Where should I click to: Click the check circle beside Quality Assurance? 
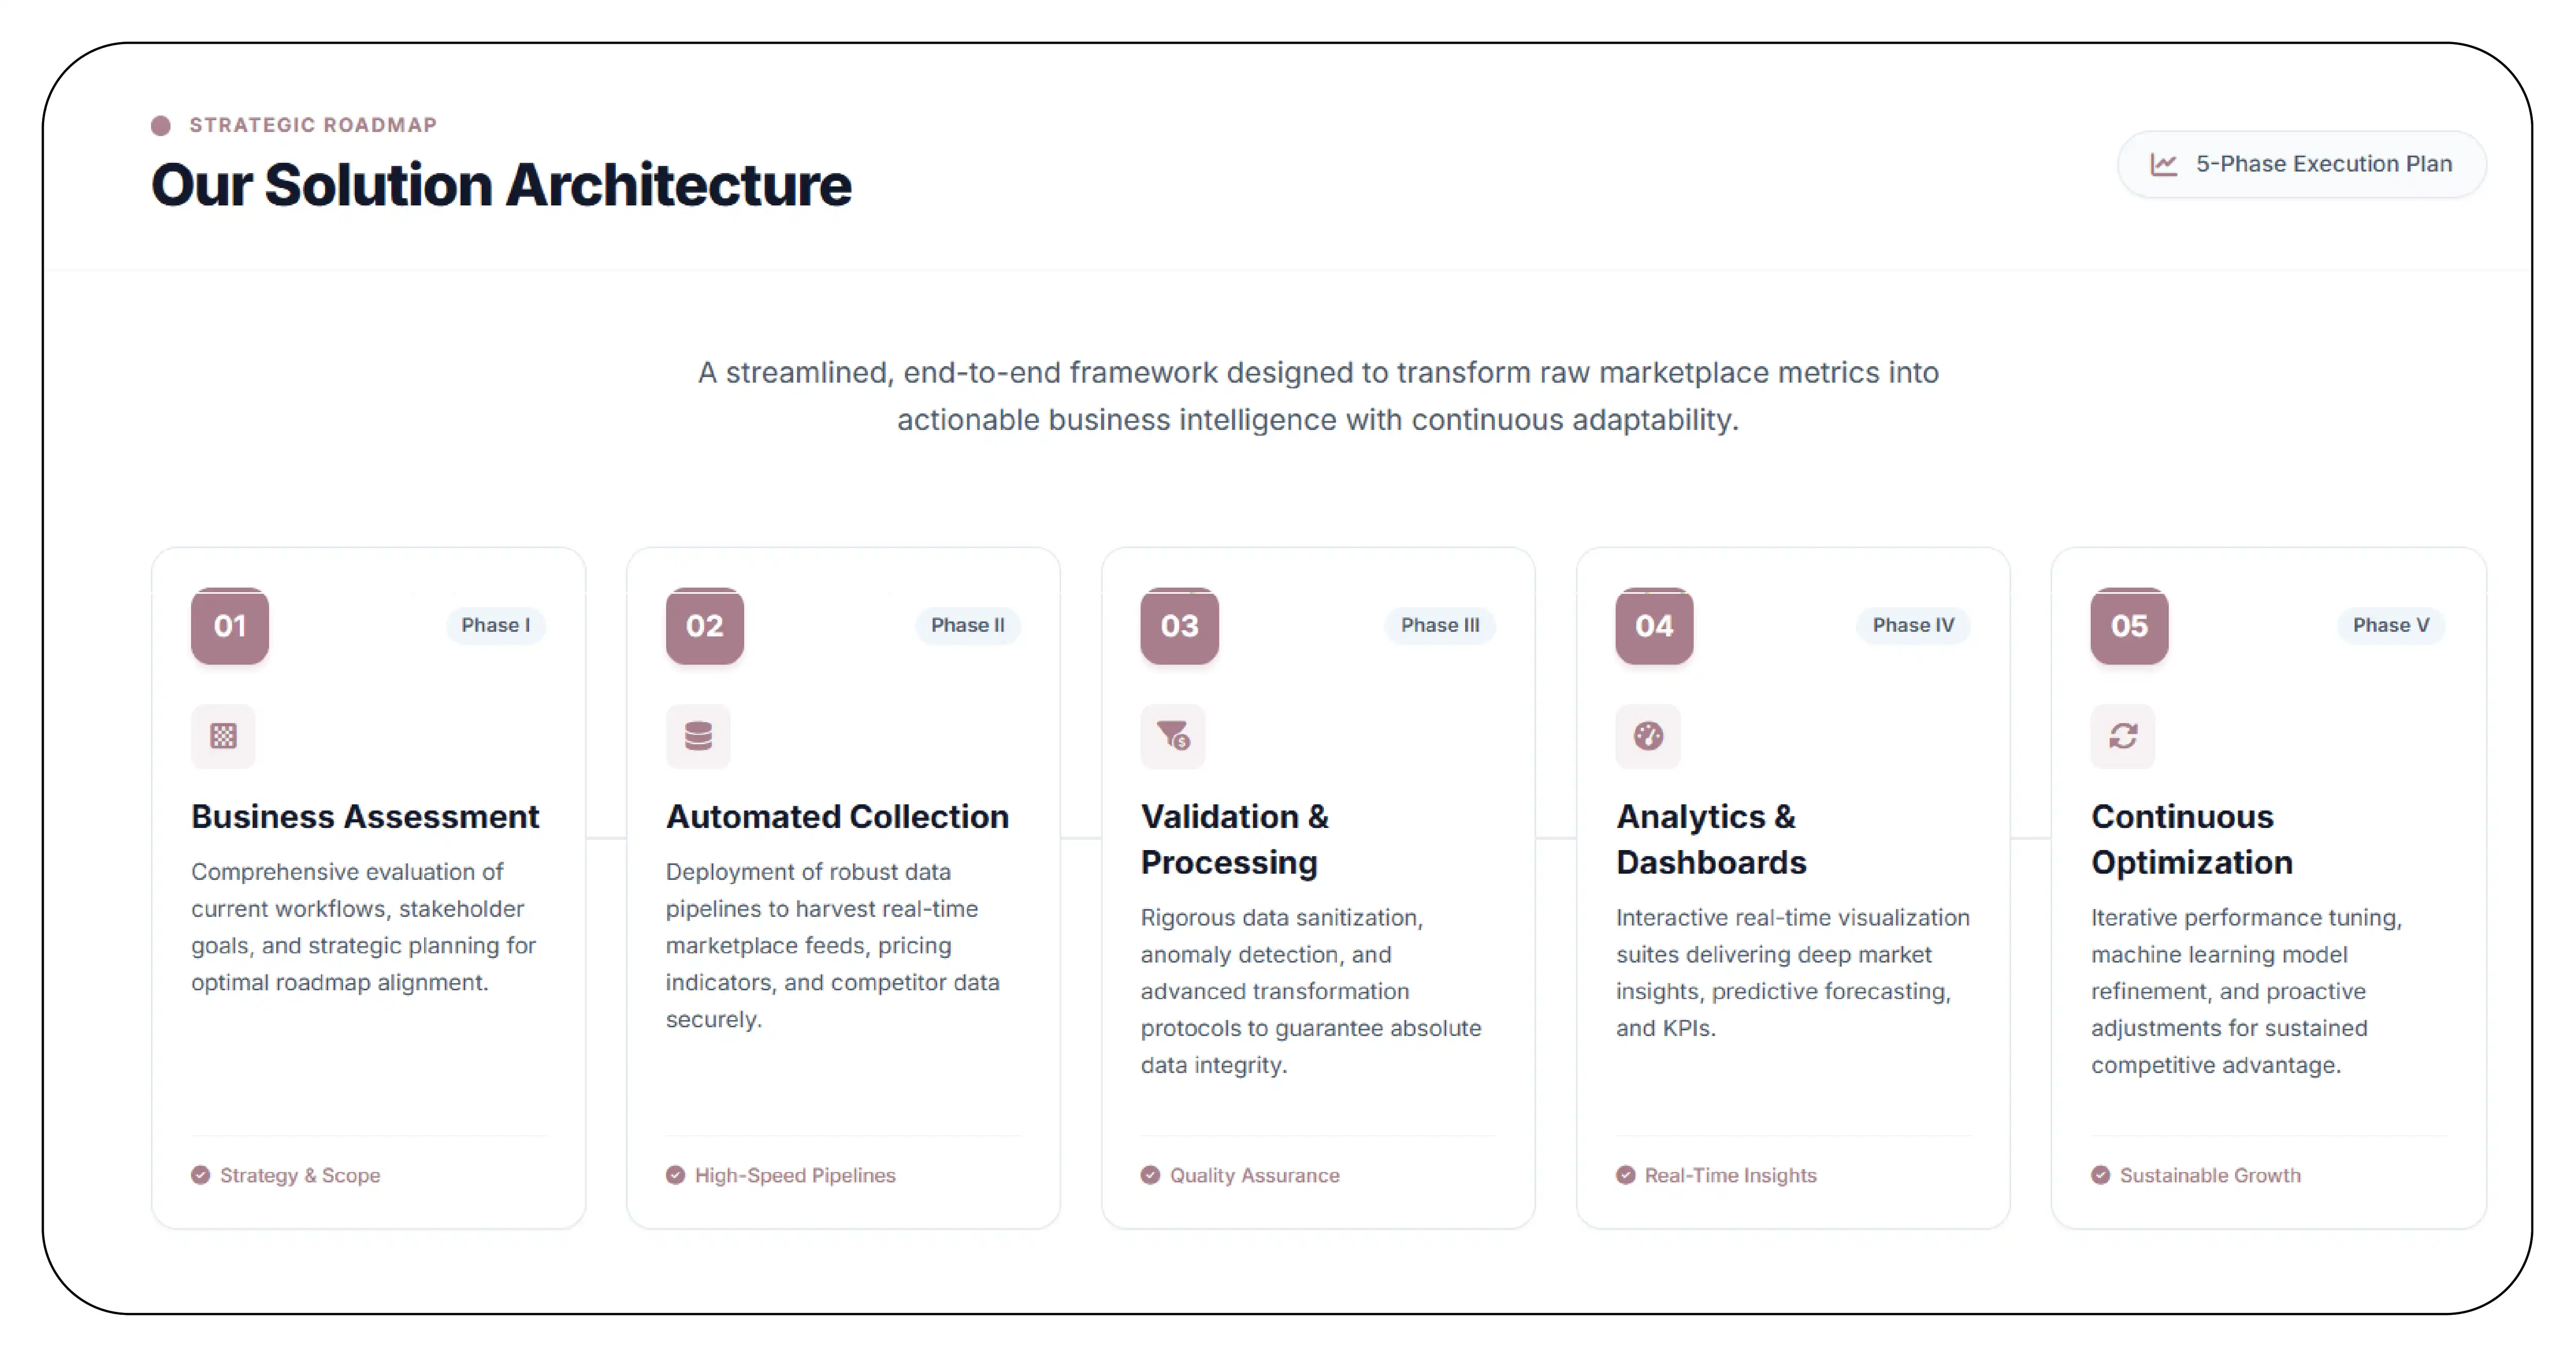pyautogui.click(x=1150, y=1175)
